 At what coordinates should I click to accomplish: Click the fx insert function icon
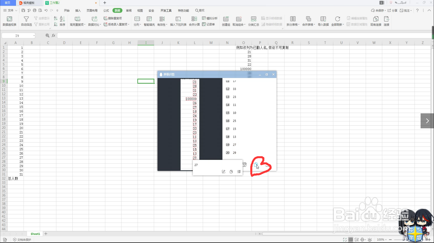[54, 36]
